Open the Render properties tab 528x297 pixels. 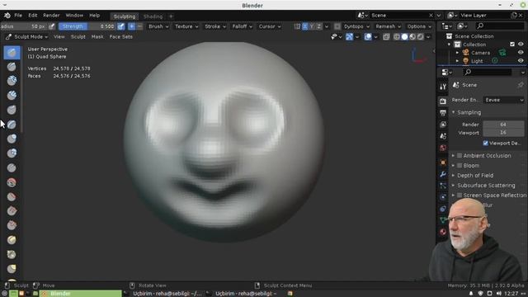(x=443, y=101)
